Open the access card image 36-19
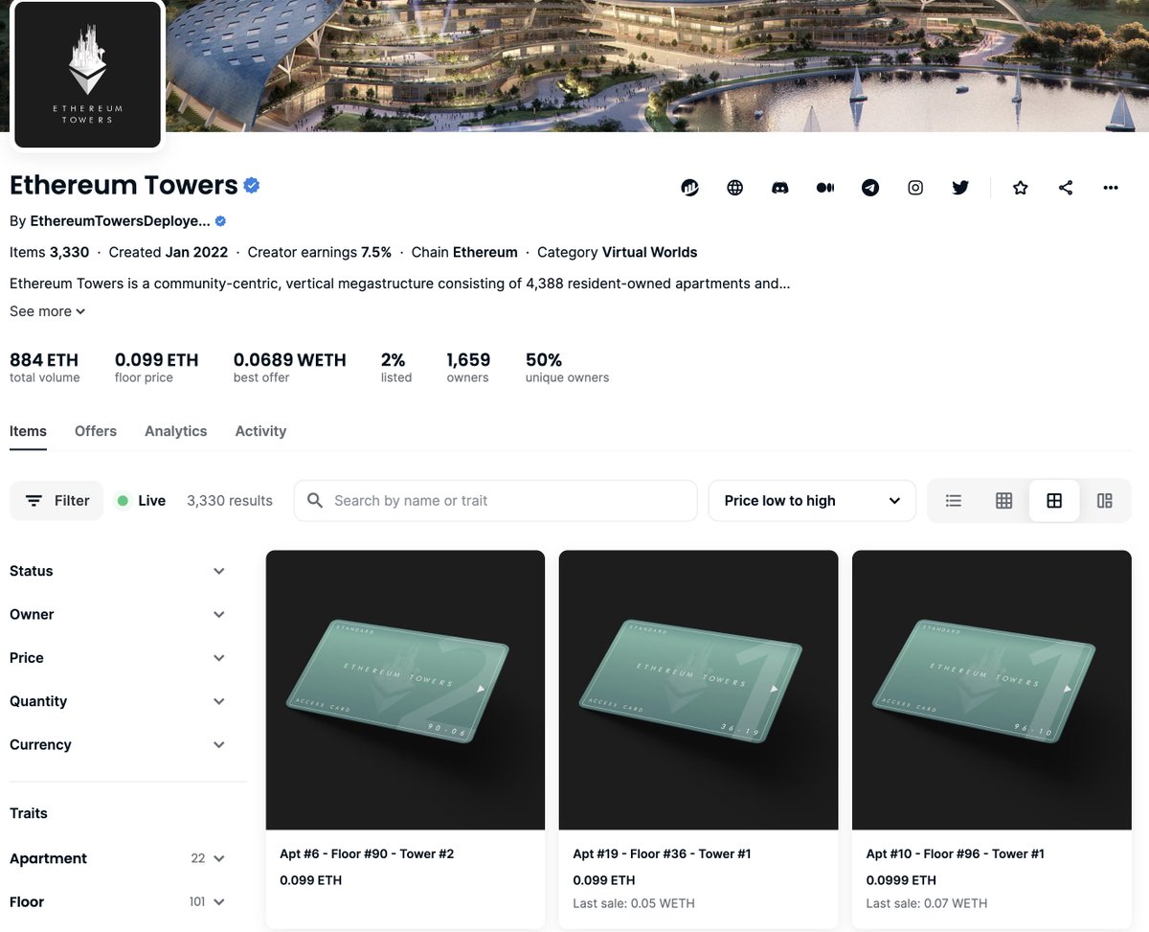The height and width of the screenshot is (932, 1149). 698,690
